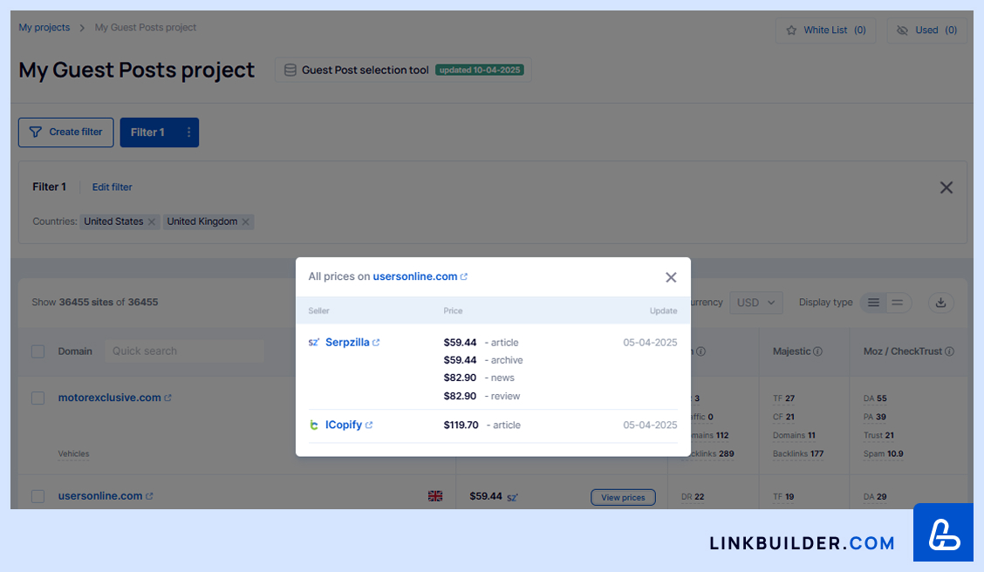Open motorexclusive.com domain link
This screenshot has width=984, height=572.
point(110,398)
